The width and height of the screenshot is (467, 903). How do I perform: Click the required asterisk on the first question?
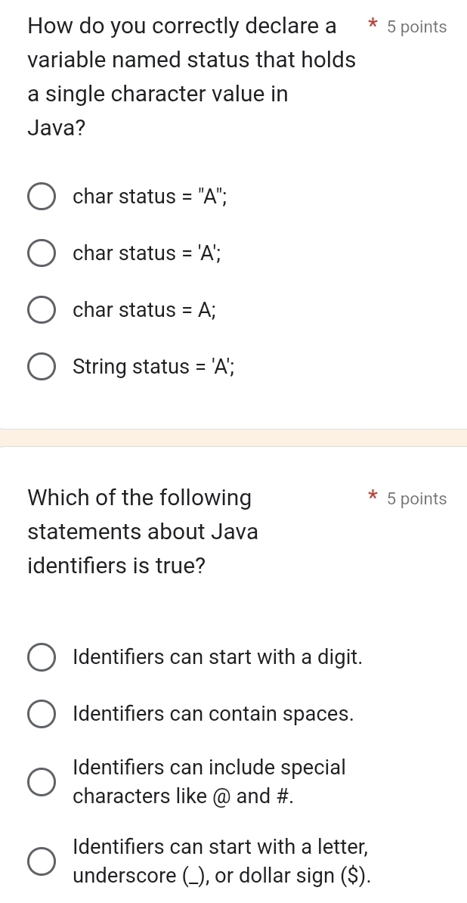(x=373, y=26)
